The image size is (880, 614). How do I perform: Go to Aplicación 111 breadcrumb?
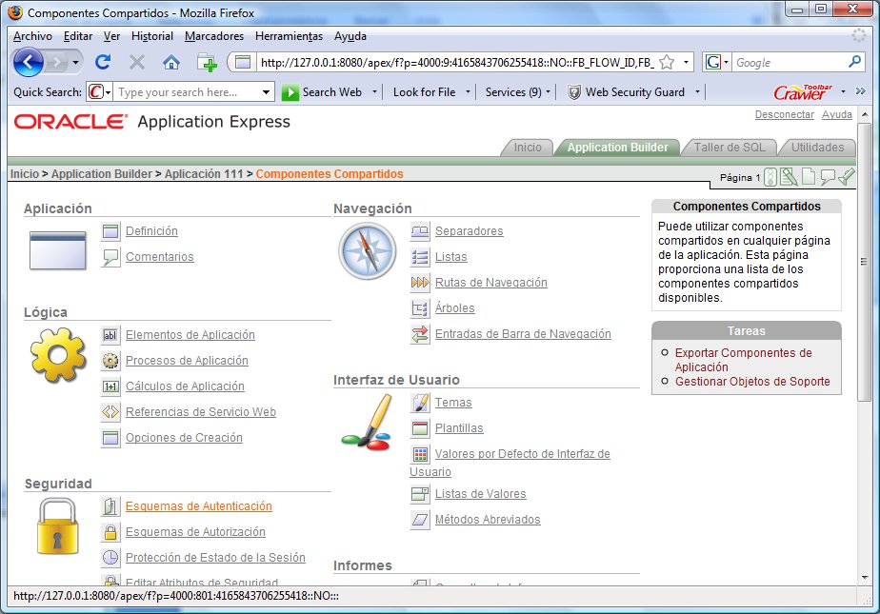click(x=204, y=174)
